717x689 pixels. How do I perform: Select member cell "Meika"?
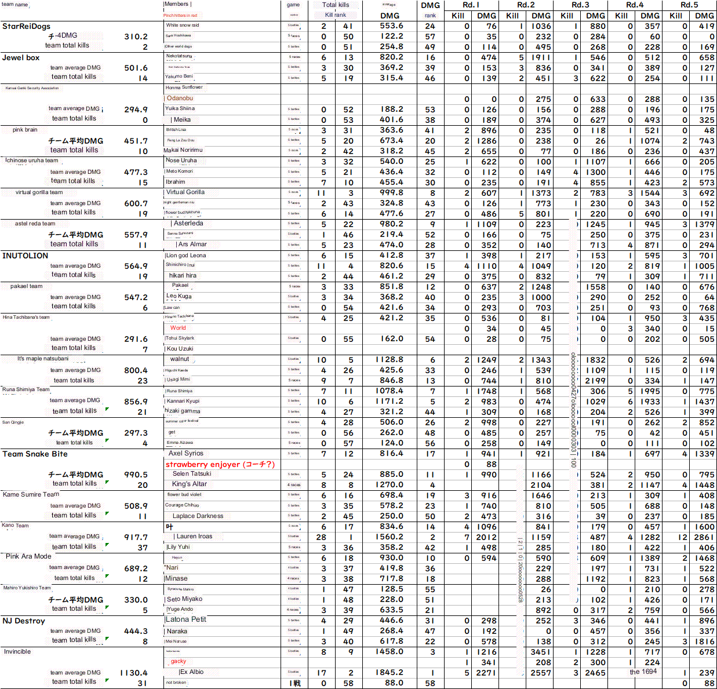[182, 120]
